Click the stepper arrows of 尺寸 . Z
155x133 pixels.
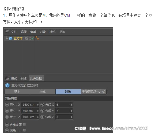(38, 117)
